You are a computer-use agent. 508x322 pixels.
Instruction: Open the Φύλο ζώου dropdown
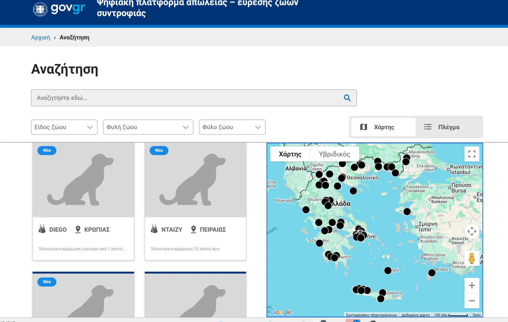click(232, 127)
